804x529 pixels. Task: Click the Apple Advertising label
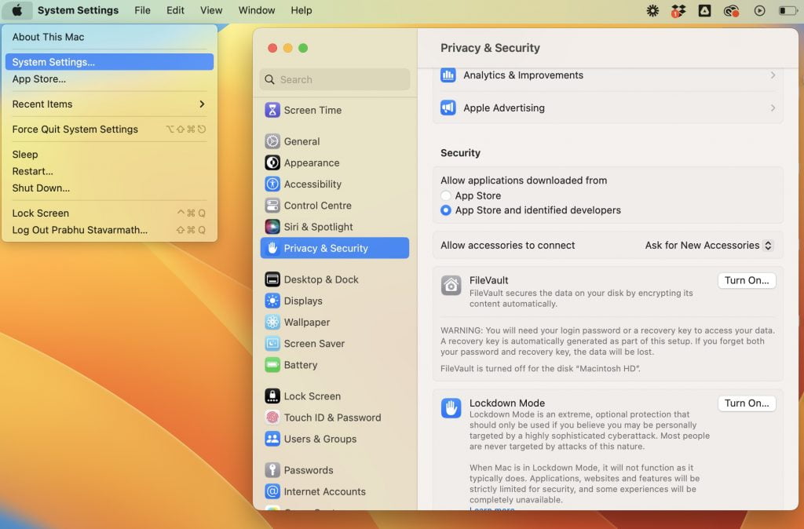coord(504,108)
